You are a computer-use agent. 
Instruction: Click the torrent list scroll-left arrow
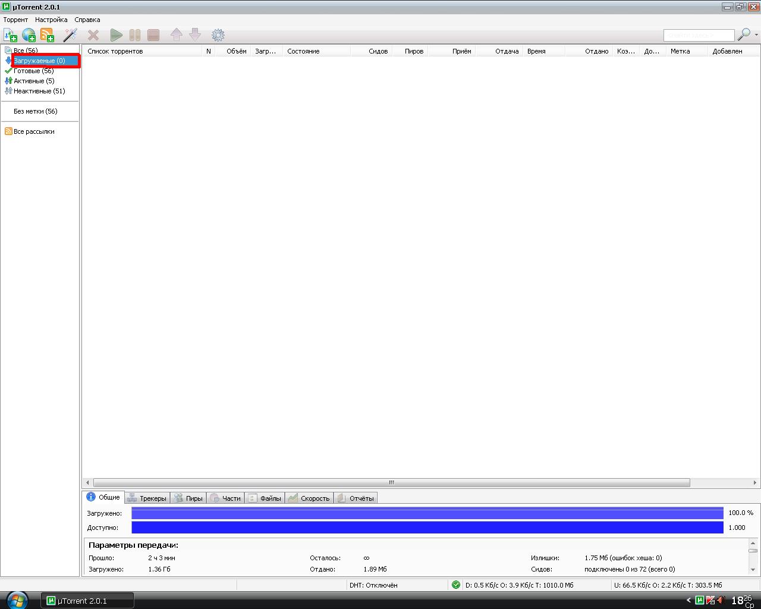click(88, 482)
